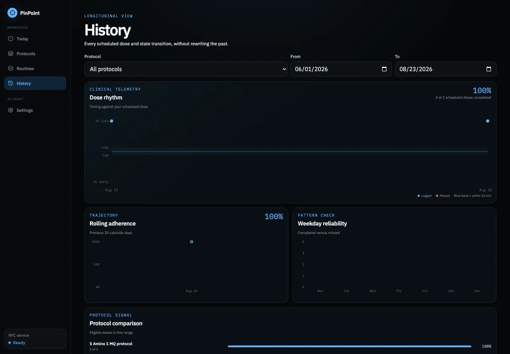This screenshot has height=354, width=510.
Task: Click the PinPoint app name
Action: 30,13
